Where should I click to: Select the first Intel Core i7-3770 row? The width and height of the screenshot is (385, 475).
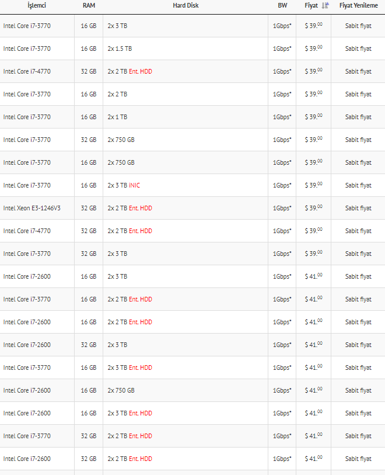[x=192, y=26]
